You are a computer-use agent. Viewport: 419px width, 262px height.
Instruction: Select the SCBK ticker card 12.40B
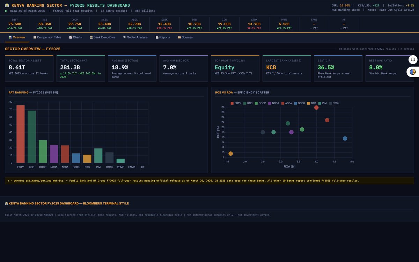point(164,24)
